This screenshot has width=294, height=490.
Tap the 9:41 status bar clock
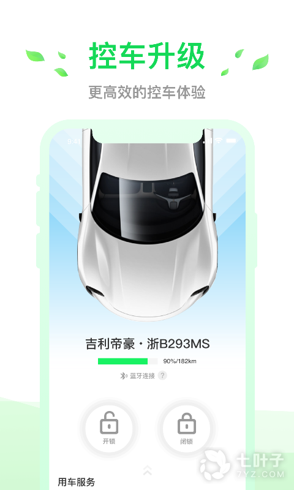73,141
